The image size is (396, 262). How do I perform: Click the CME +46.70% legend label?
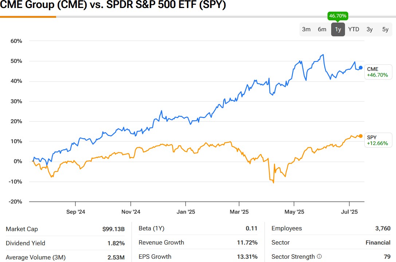click(x=378, y=72)
